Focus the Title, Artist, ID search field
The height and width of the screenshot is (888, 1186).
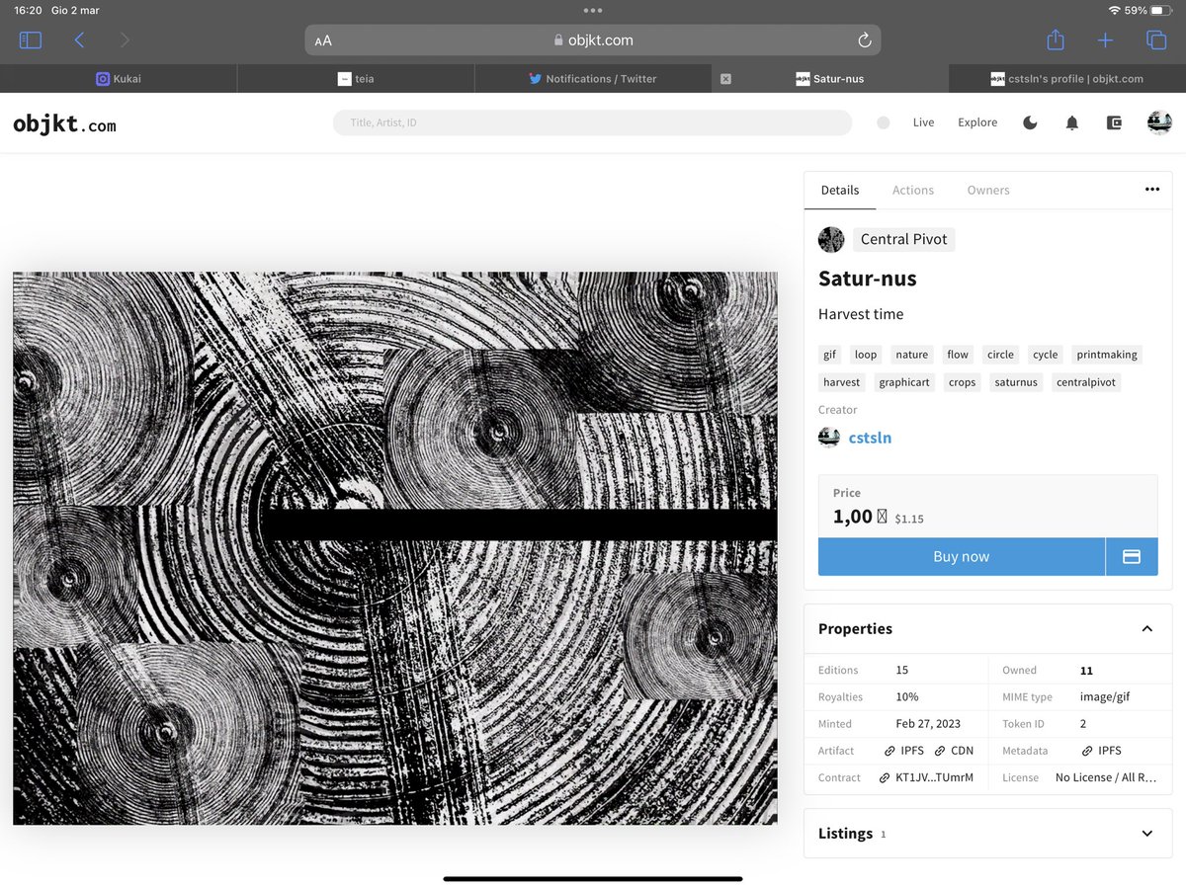[x=592, y=122]
